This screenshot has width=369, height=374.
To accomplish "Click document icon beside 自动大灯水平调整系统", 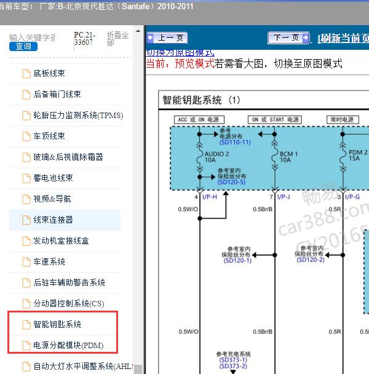I will (26, 367).
